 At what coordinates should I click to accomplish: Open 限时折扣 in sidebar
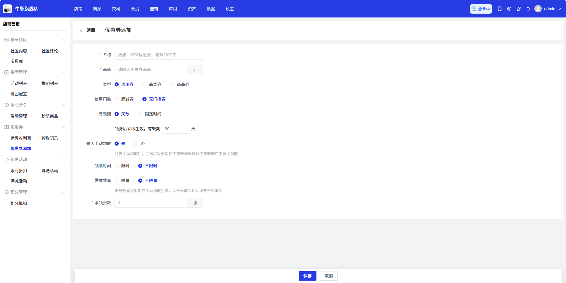point(19,171)
